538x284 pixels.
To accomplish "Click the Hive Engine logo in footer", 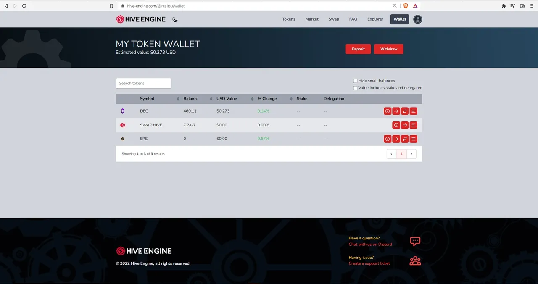I will coord(144,251).
